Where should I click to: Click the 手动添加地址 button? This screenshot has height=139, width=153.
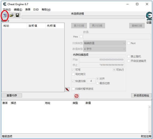141,95
